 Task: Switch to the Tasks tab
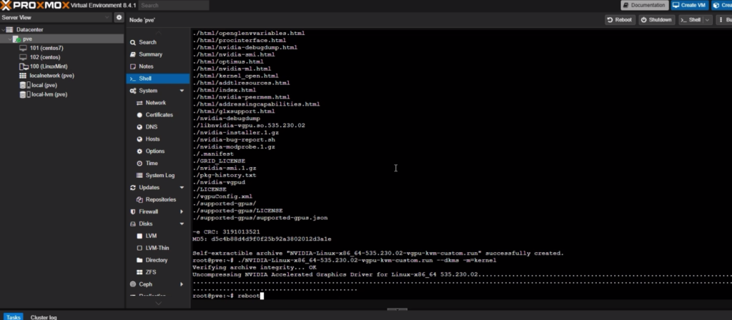[14, 316]
